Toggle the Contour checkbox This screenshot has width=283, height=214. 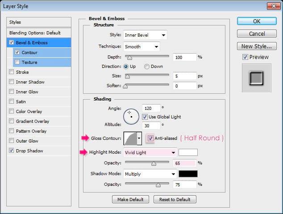click(x=17, y=52)
